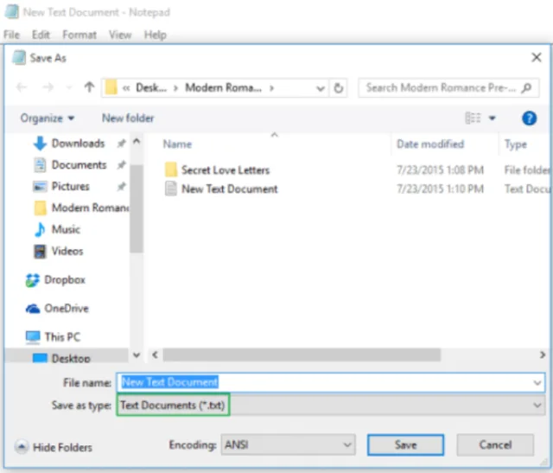Click date 7/23/2015 1:08 PM

[x=440, y=170]
